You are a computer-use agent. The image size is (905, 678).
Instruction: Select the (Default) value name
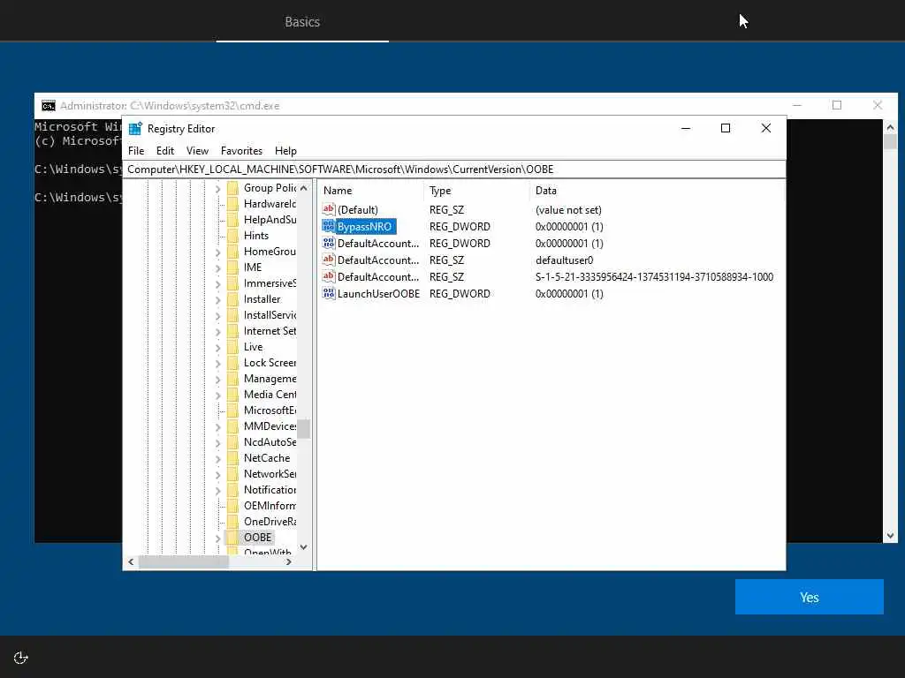(358, 210)
